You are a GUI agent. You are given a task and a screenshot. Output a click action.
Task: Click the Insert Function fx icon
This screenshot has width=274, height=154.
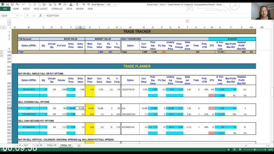tap(40, 15)
